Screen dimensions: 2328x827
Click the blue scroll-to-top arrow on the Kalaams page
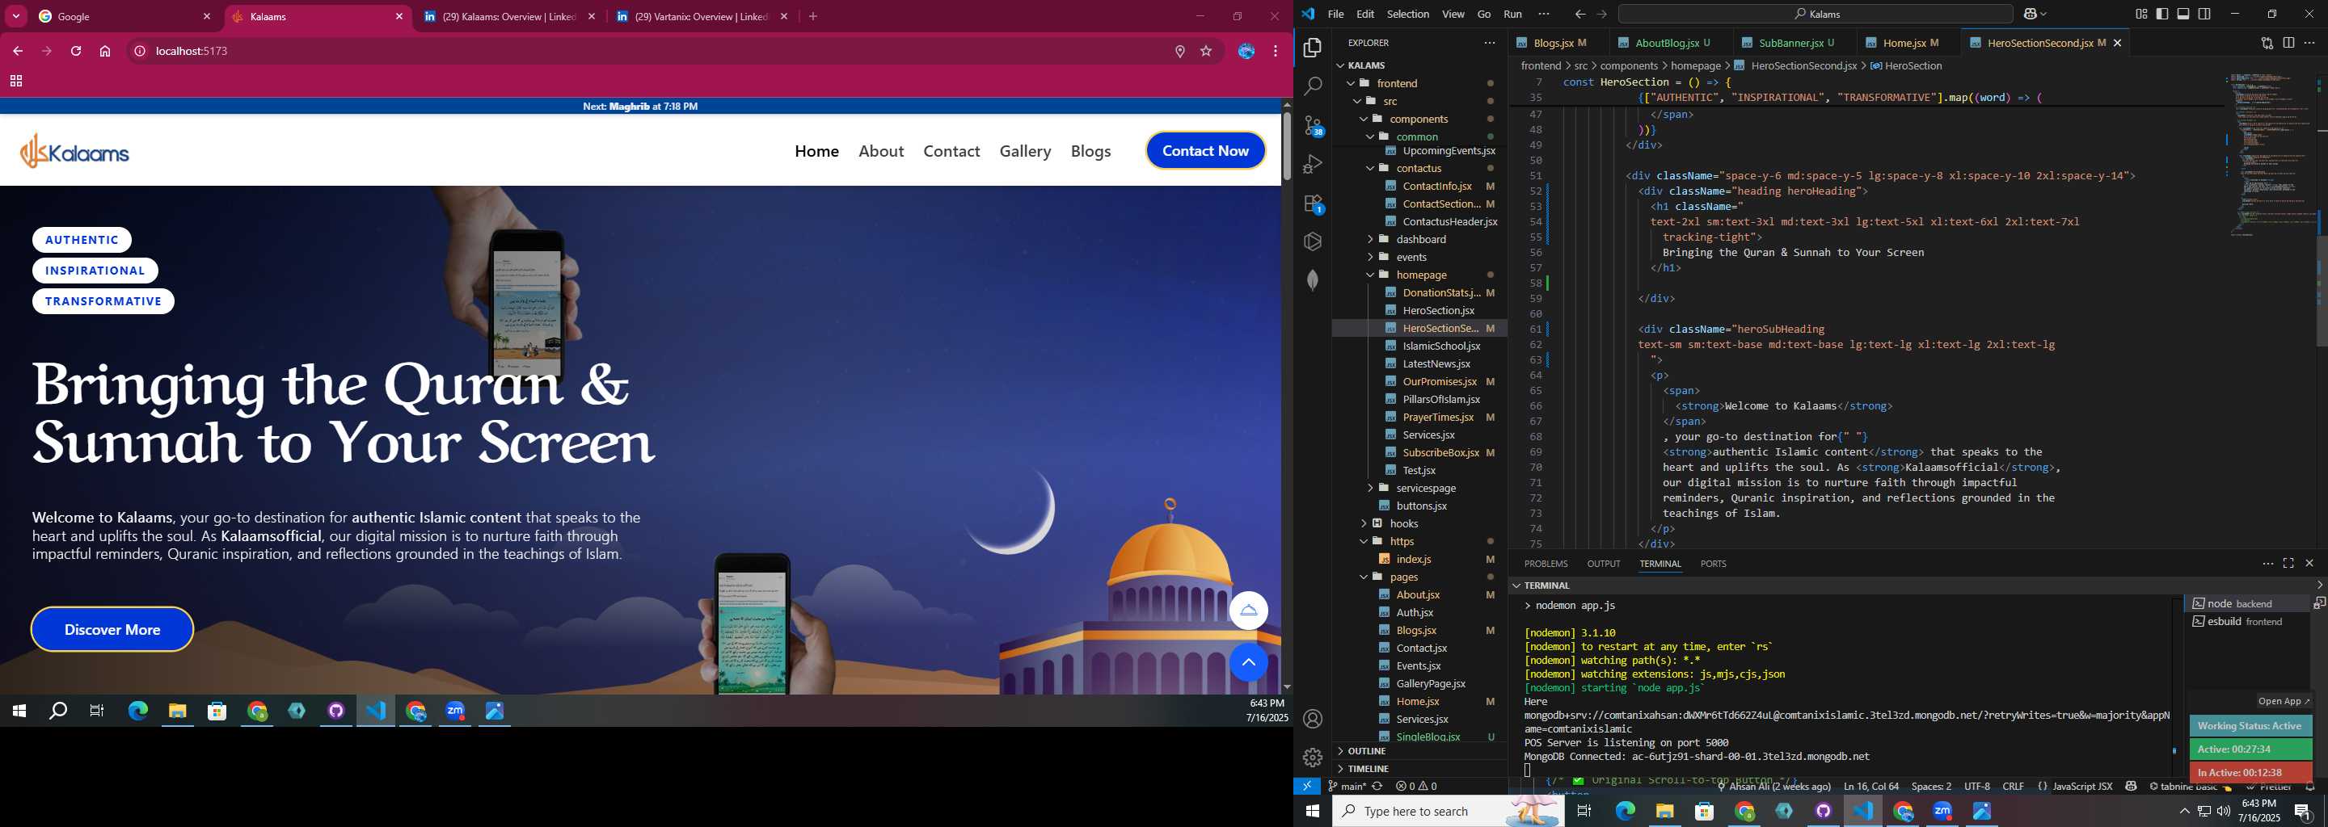click(x=1248, y=663)
